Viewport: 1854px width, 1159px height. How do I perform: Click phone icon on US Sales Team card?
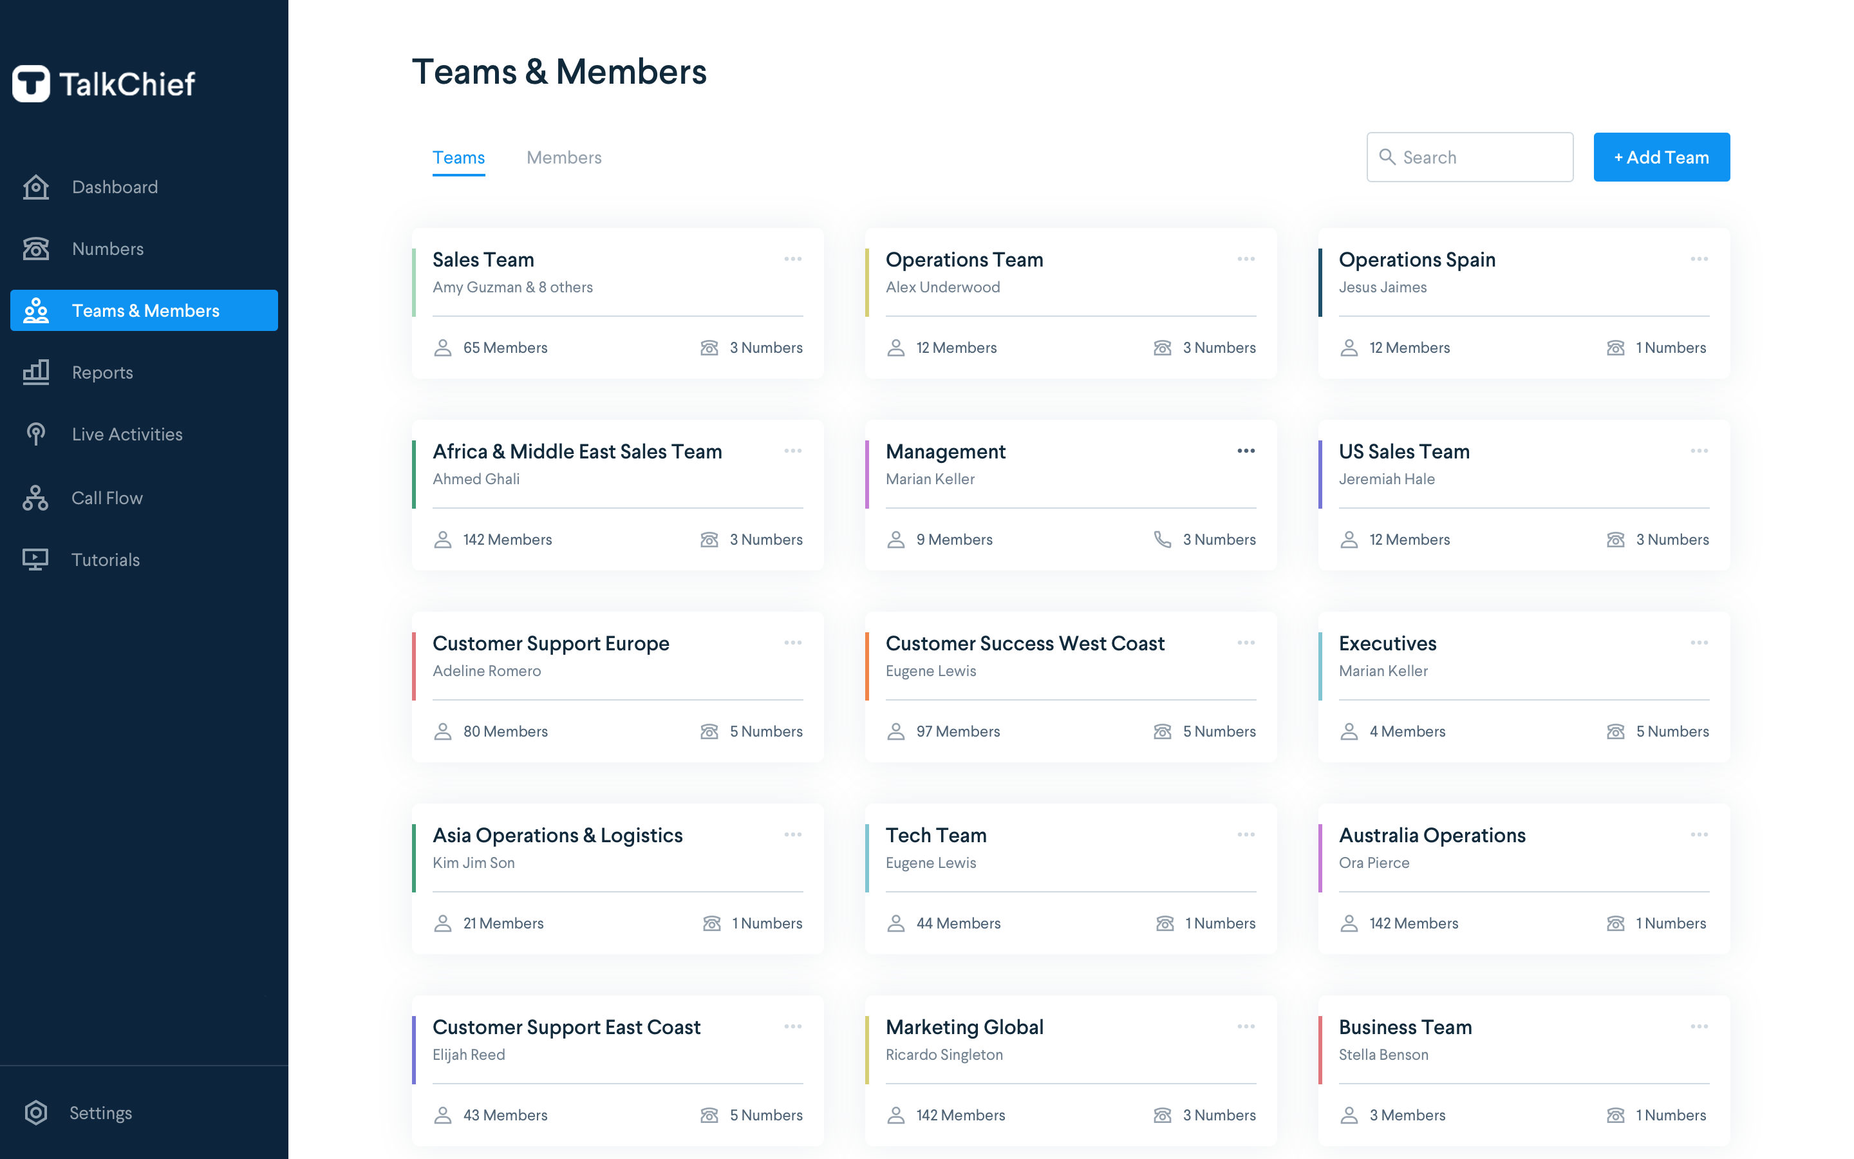[x=1616, y=540]
